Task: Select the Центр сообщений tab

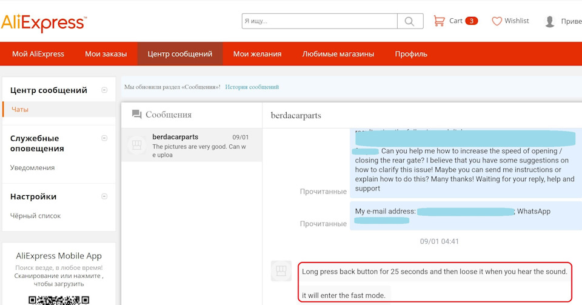Action: pos(180,54)
